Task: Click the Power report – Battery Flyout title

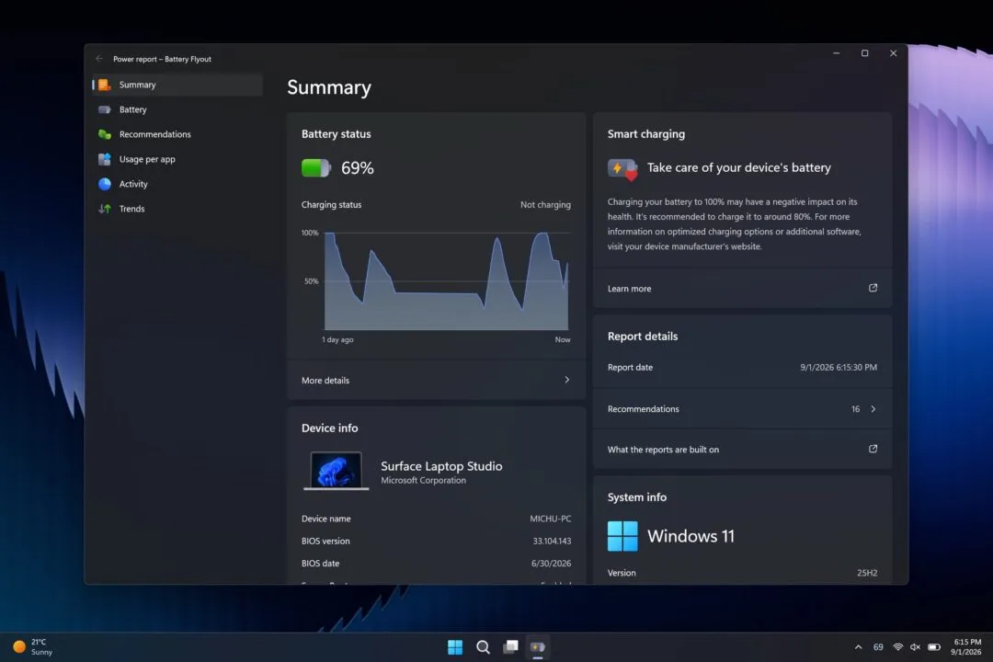Action: pos(162,59)
